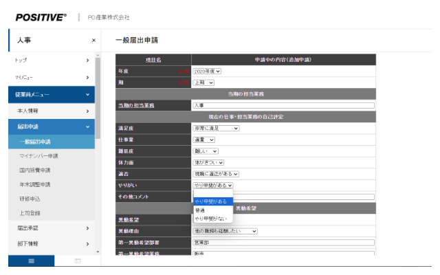Open the 年度 dropdown showing 2020年度
The height and width of the screenshot is (275, 440).
(207, 71)
